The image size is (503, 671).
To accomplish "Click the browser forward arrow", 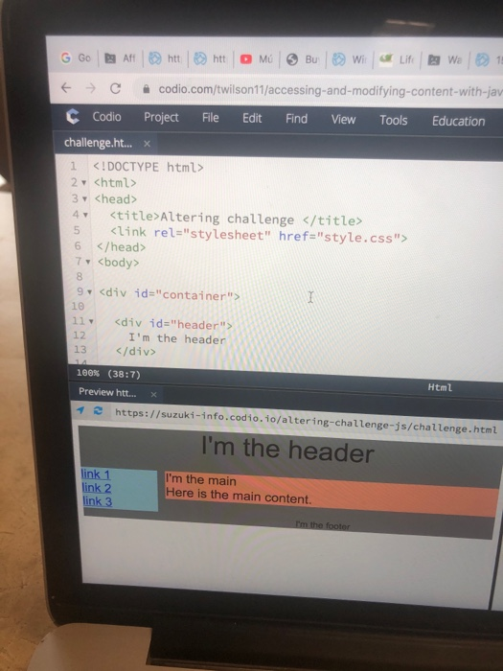I will click(x=91, y=88).
